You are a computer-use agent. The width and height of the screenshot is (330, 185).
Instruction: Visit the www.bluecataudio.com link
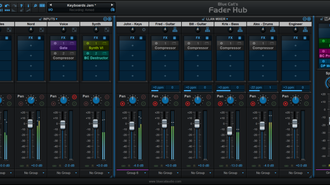pos(165,181)
